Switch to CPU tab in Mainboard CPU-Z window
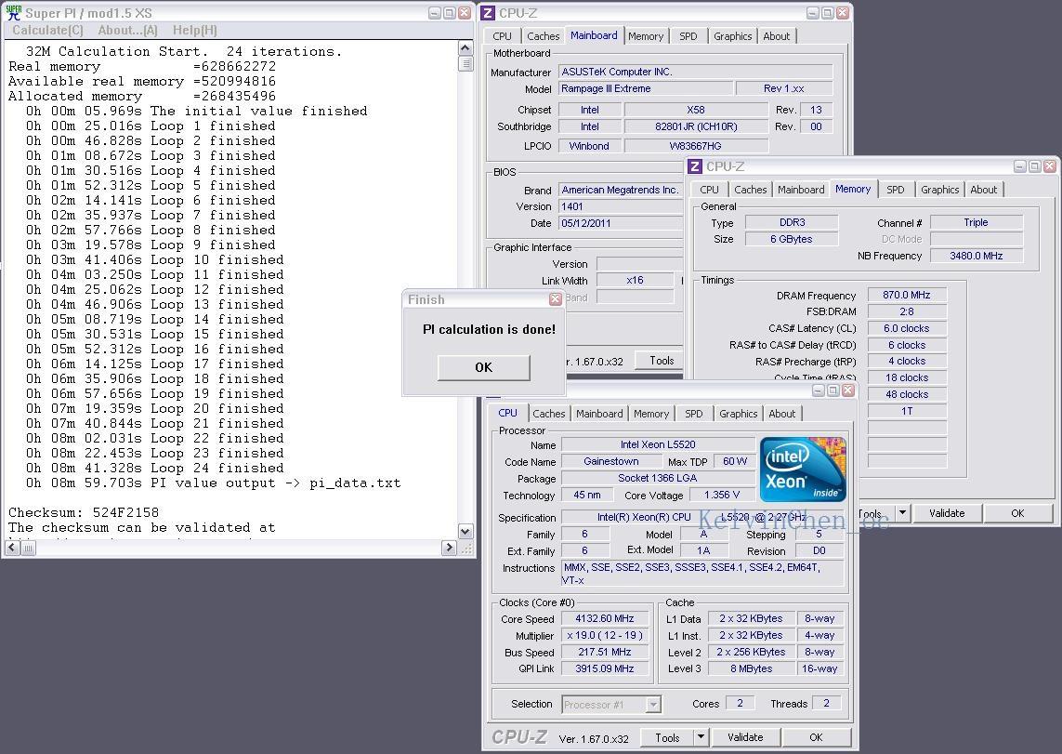Viewport: 1062px width, 754px height. tap(502, 36)
